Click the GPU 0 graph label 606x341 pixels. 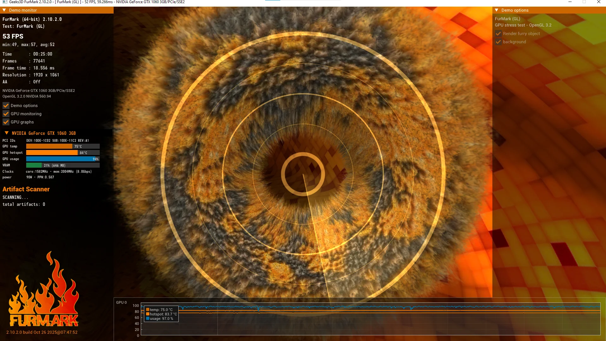[x=121, y=302]
